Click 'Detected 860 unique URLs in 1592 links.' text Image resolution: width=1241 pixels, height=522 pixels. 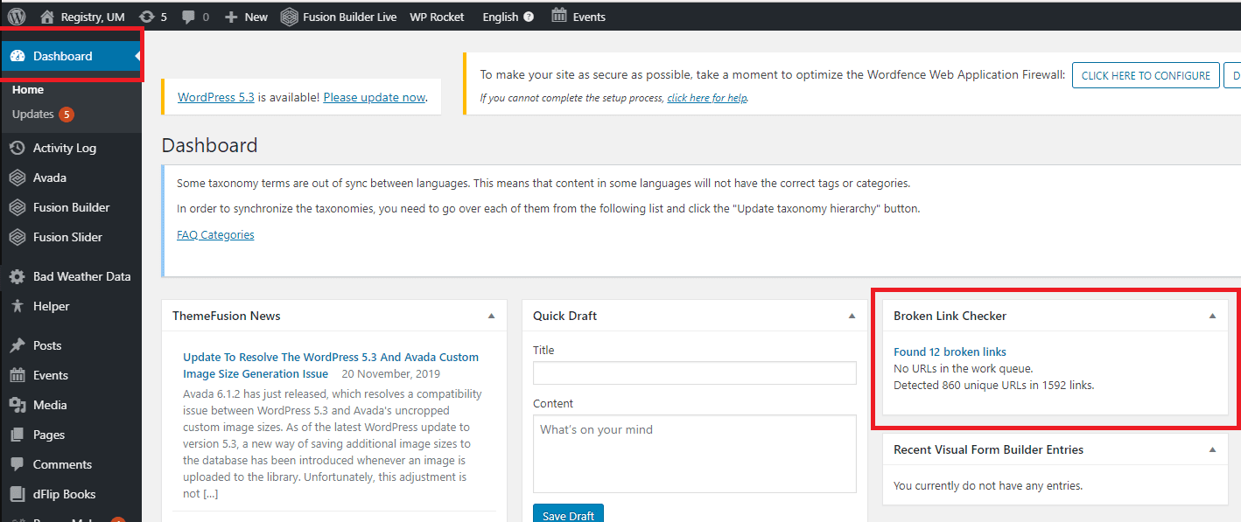pyautogui.click(x=993, y=385)
